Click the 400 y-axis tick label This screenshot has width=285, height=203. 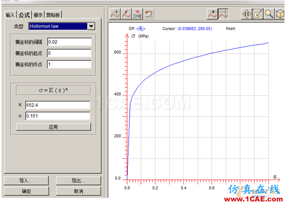tap(117, 94)
